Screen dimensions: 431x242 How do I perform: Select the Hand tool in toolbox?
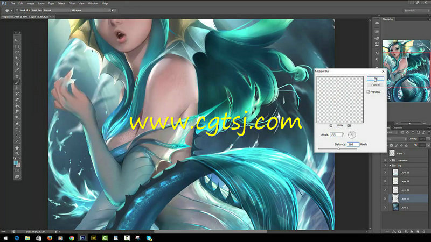point(17,147)
